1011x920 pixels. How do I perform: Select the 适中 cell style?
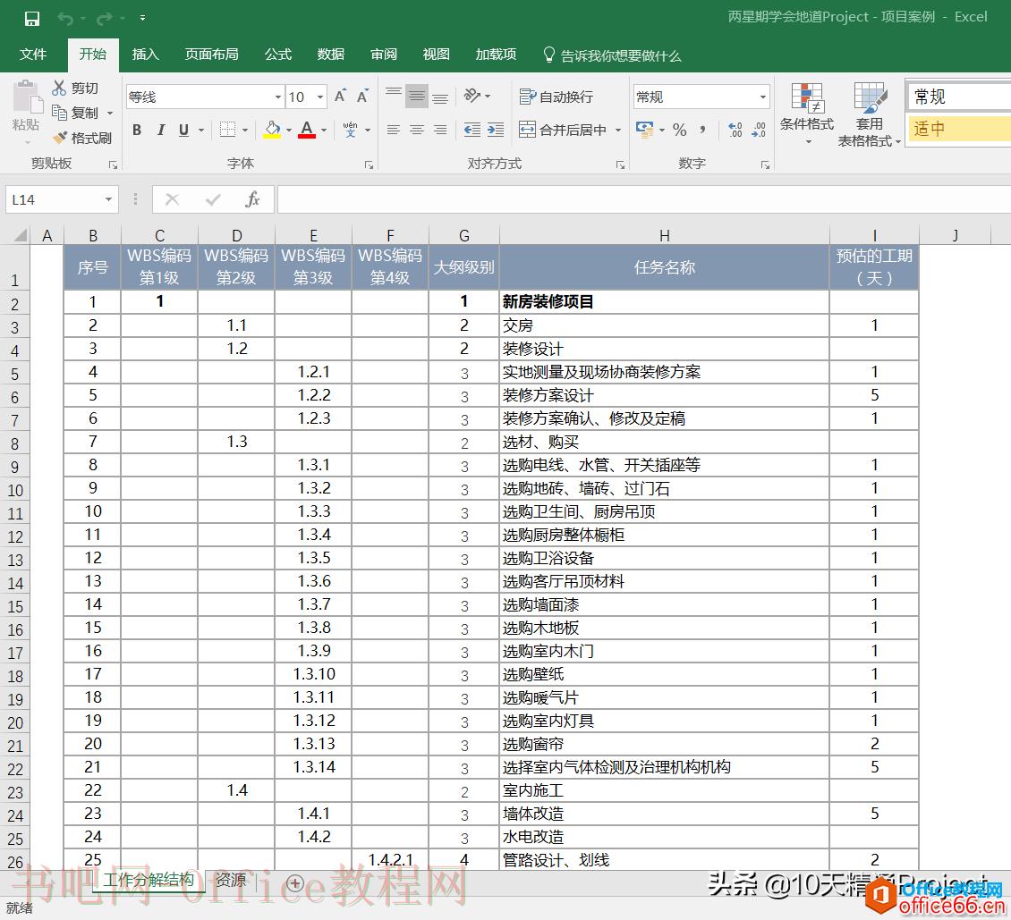coord(959,128)
